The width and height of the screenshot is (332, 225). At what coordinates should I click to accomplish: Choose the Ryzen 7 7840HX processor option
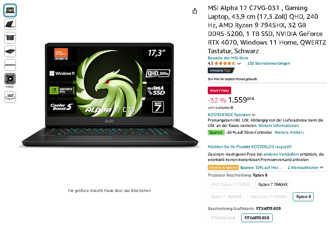tap(273, 184)
